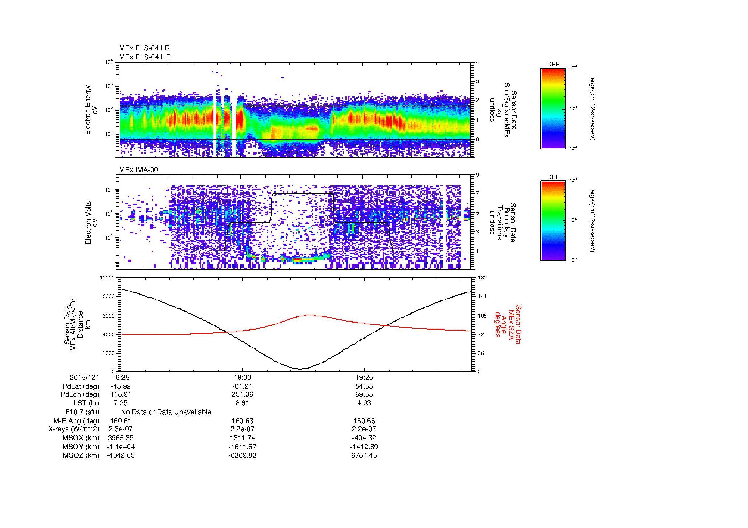Click the time label '16:35'
The image size is (748, 528).
pos(120,378)
